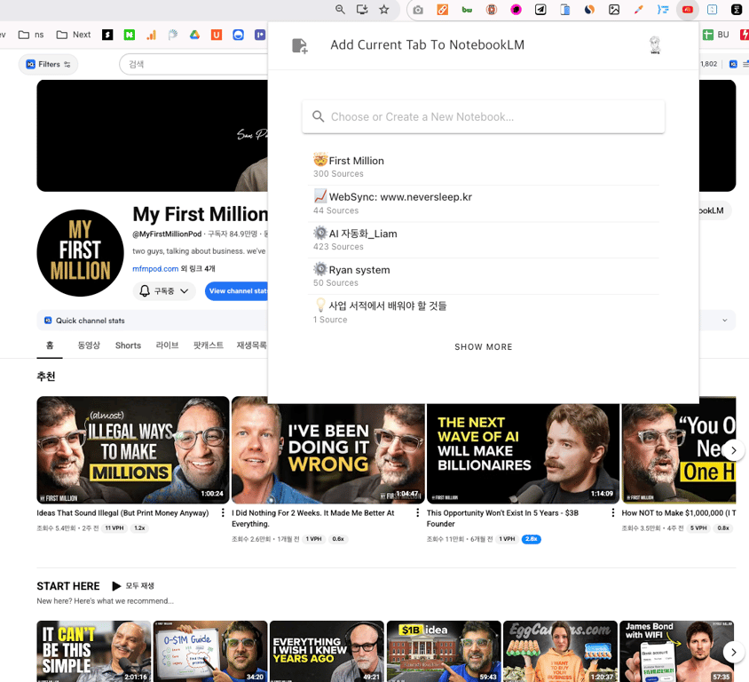Screen dimensions: 749x682
Task: Open the 팟캐스트 channel tab
Action: 207,345
